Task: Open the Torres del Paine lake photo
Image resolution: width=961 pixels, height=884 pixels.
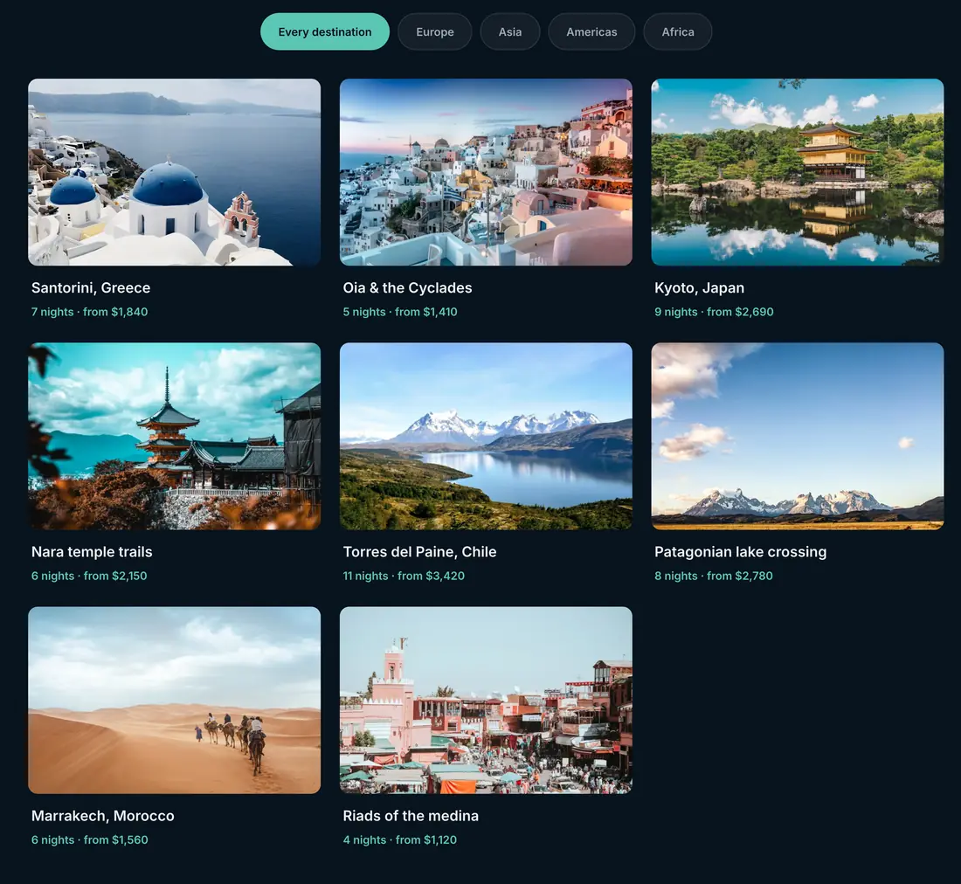Action: (486, 436)
